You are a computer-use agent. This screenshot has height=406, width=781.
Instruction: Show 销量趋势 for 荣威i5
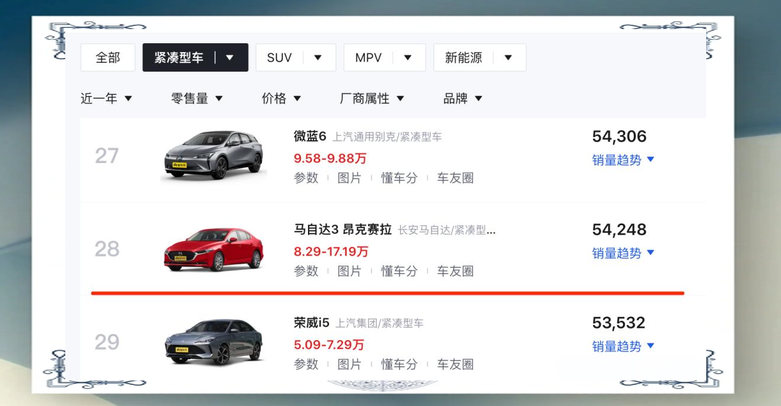click(x=623, y=346)
